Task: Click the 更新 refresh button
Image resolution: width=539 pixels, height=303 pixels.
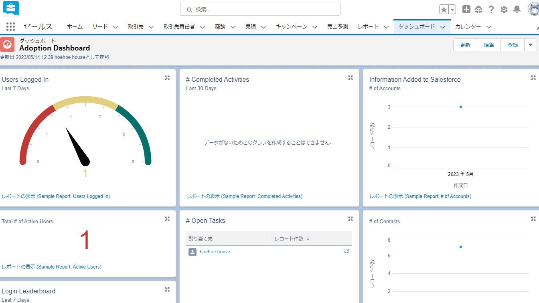Action: [465, 45]
